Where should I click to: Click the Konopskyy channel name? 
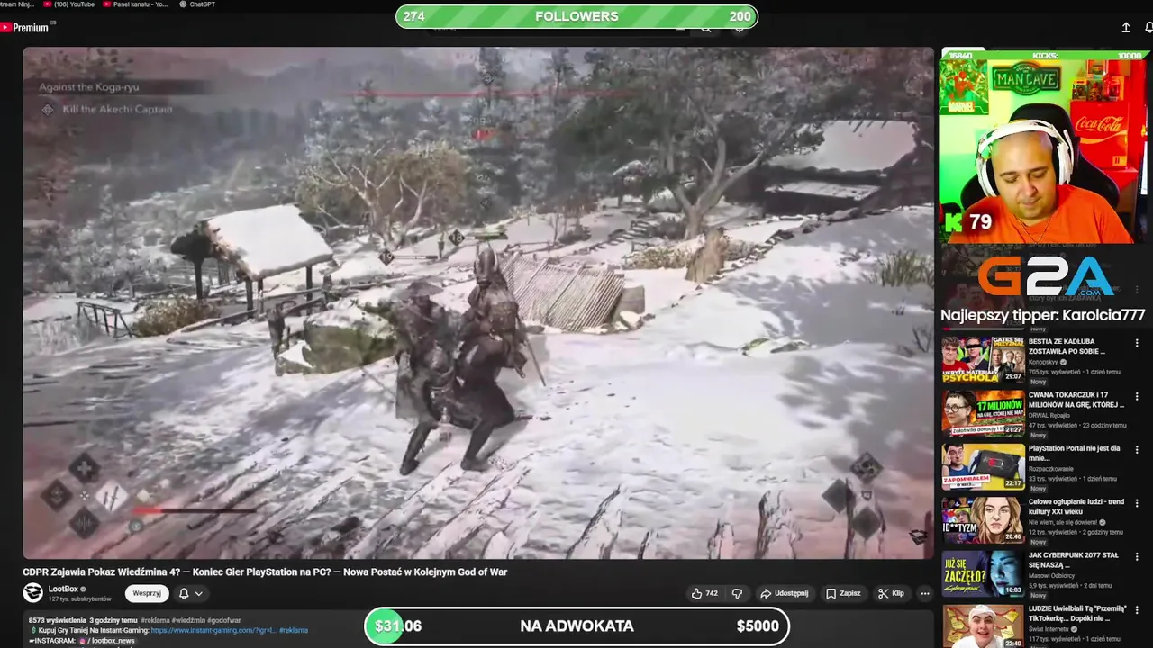(x=1044, y=363)
